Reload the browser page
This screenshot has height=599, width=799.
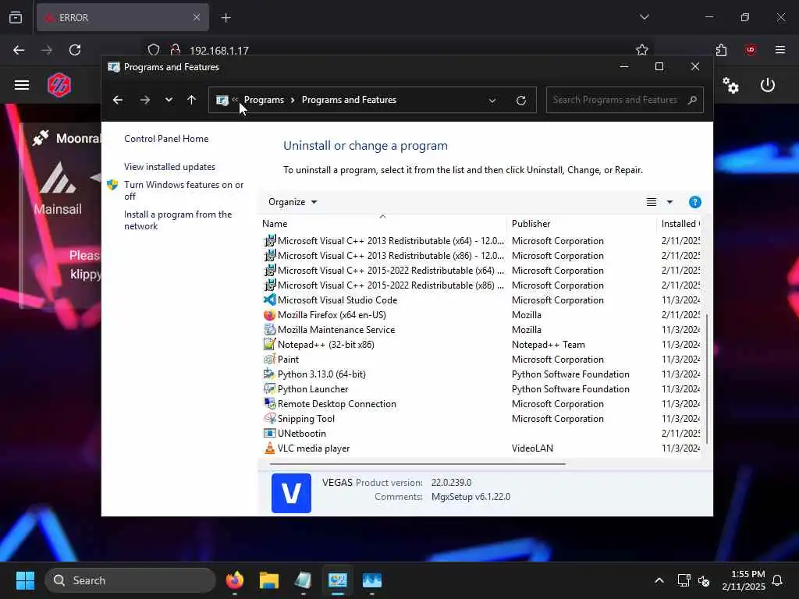point(75,50)
